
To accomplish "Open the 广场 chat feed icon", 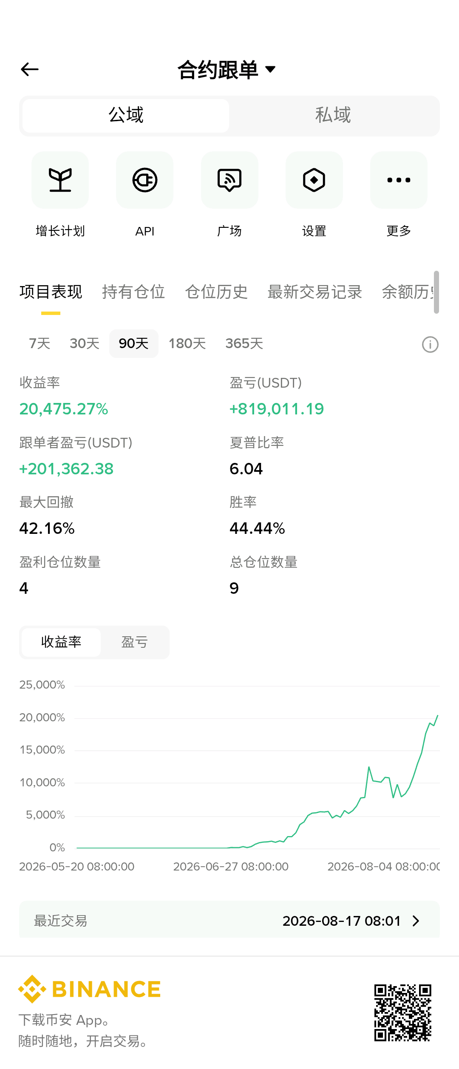I will (x=229, y=180).
